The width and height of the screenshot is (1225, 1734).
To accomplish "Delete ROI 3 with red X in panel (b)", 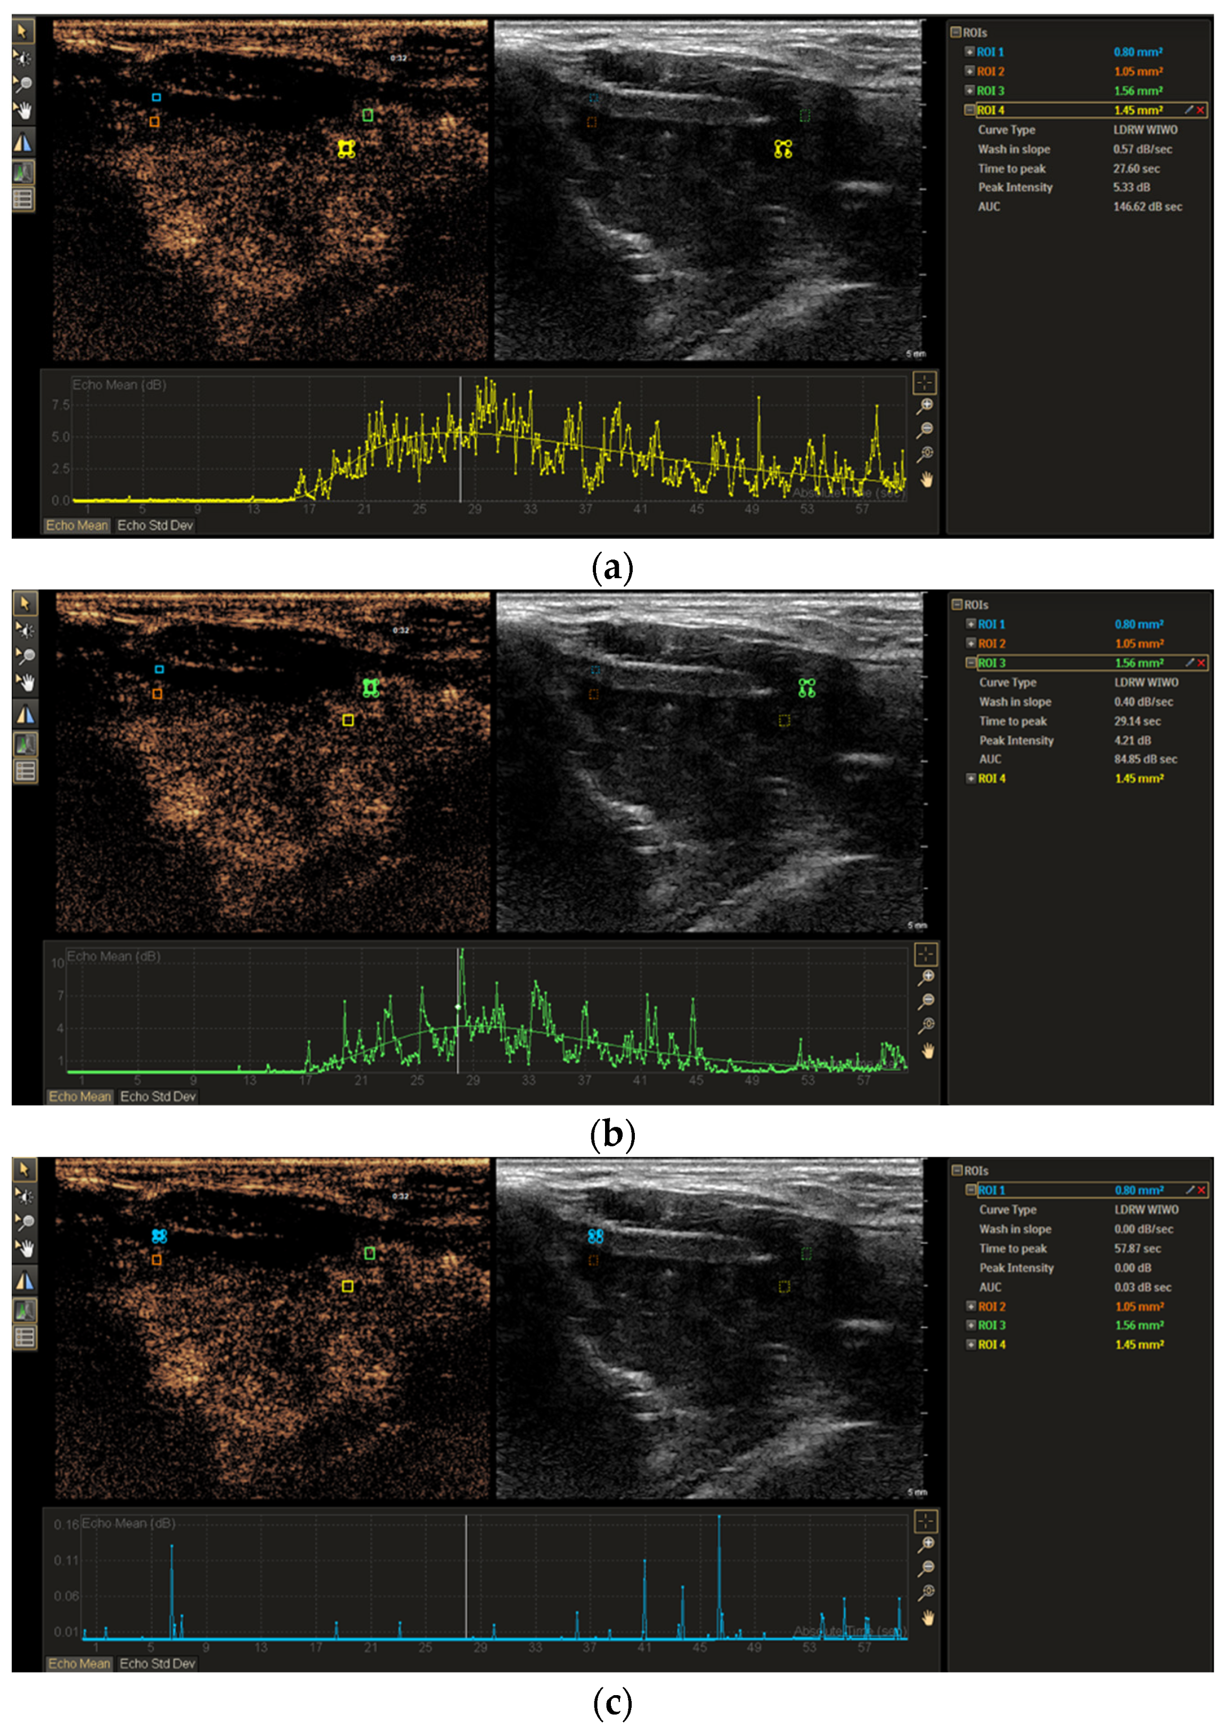I will [1202, 662].
